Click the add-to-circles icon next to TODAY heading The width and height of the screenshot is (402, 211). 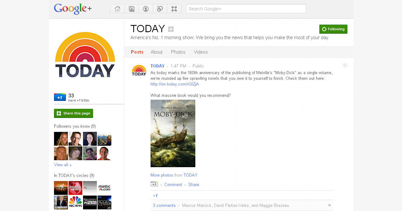coord(171,28)
